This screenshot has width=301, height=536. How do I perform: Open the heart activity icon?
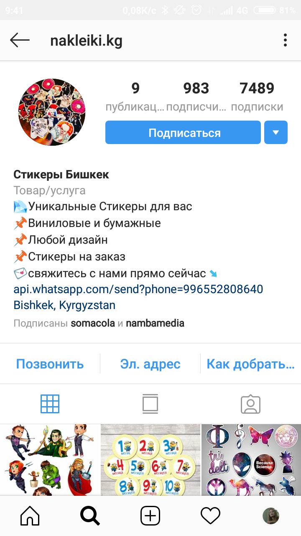210,516
